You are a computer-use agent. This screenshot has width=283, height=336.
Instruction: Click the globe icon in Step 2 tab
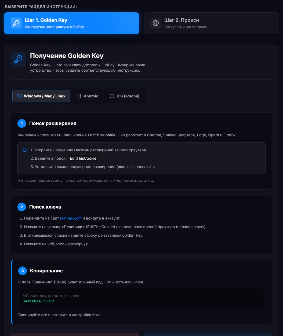click(x=156, y=23)
